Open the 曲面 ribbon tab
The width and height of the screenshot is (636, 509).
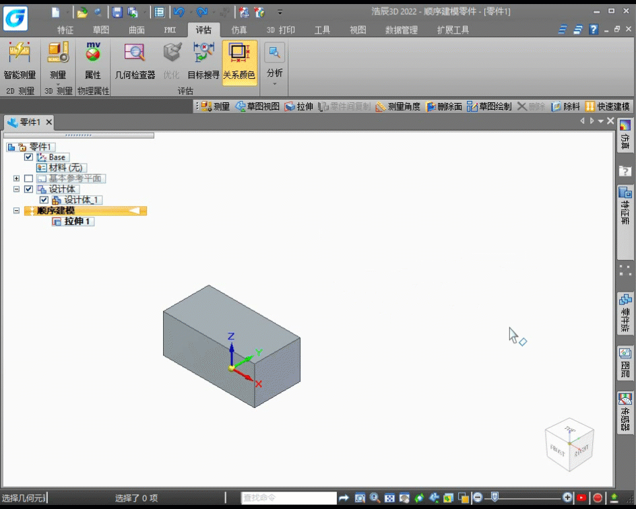pos(137,30)
